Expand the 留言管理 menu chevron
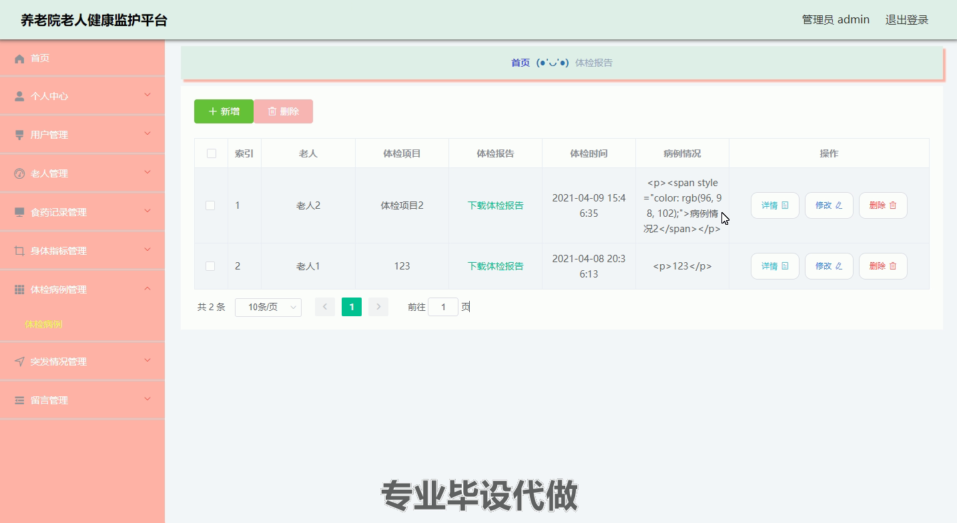 [x=147, y=400]
